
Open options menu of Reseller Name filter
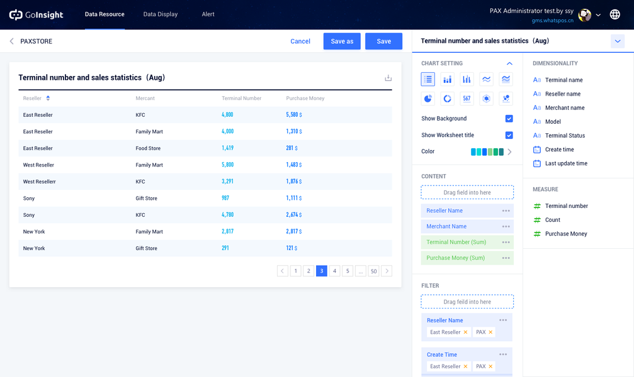coord(503,320)
